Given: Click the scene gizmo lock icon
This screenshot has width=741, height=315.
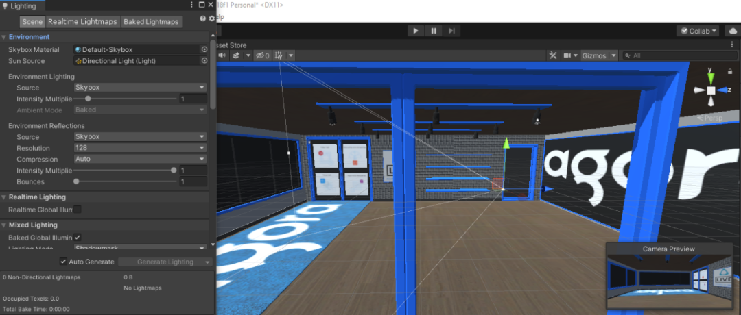Looking at the screenshot, I should (729, 72).
